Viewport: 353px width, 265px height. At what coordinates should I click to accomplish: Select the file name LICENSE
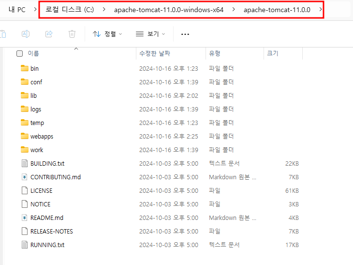point(42,190)
